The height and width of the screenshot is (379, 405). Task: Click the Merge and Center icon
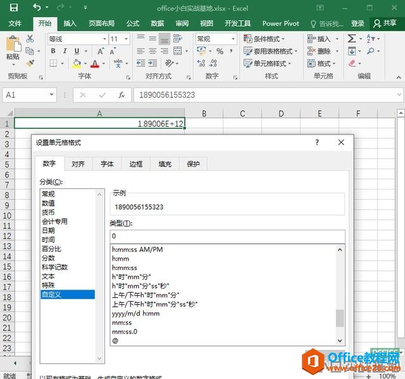[177, 51]
